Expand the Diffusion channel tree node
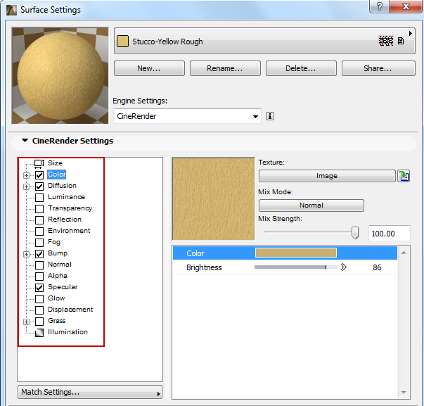The image size is (424, 406). 26,186
